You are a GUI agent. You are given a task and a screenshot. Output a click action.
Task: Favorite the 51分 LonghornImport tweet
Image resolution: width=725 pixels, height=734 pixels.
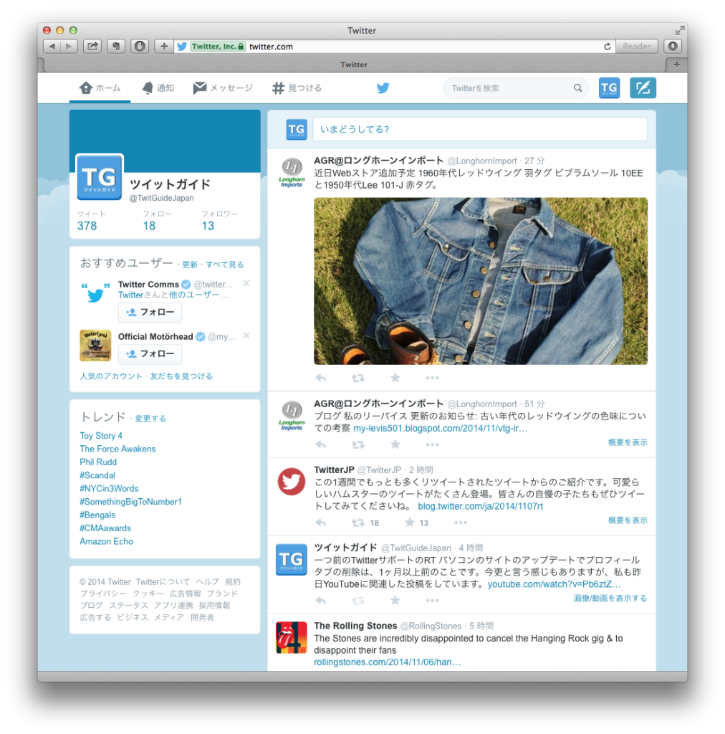pyautogui.click(x=395, y=444)
